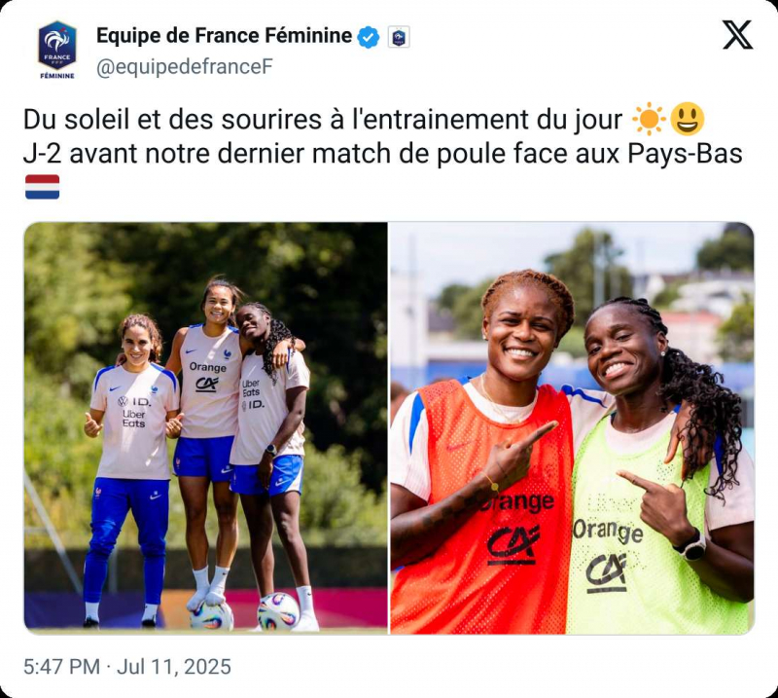Click the tweet text about l'entrainement du jour
The height and width of the screenshot is (698, 778).
[323, 120]
